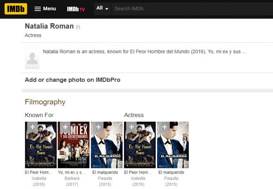The height and width of the screenshot is (189, 273).
Task: Click the Natalia Roman name heading
Action: pos(49,26)
